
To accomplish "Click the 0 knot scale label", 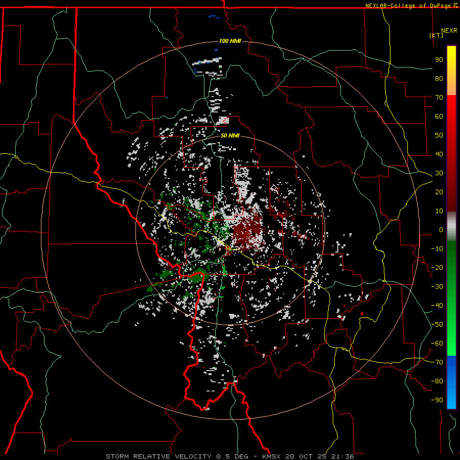I will (x=441, y=229).
